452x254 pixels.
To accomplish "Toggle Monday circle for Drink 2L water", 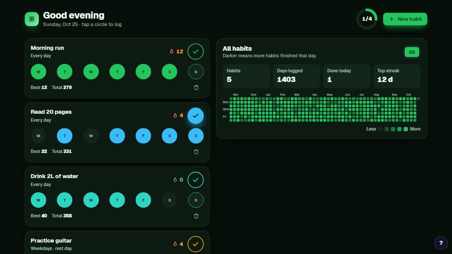I will (x=38, y=200).
